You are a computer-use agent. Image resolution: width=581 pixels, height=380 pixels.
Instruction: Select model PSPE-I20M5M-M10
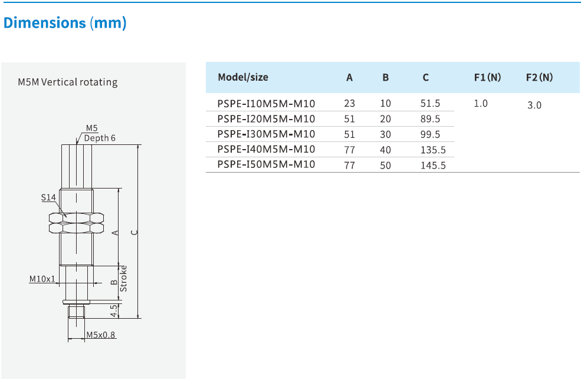[x=266, y=119]
